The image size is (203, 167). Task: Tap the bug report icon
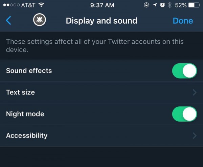point(39,21)
